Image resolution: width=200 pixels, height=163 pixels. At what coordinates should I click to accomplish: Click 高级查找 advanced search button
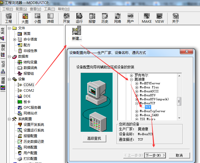point(94,138)
